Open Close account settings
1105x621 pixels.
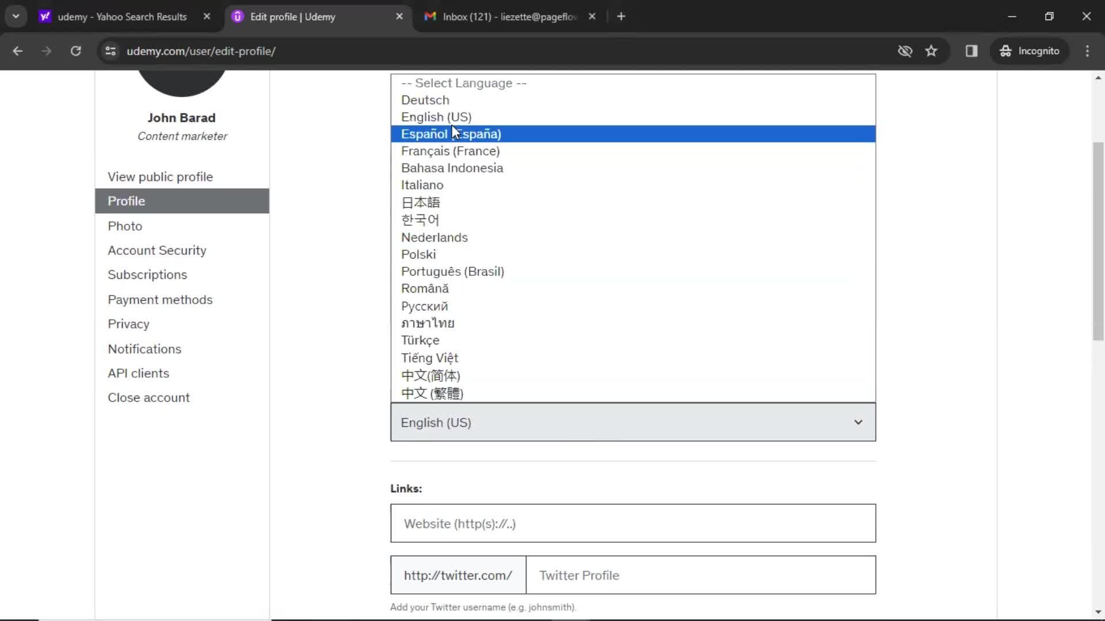click(x=148, y=397)
